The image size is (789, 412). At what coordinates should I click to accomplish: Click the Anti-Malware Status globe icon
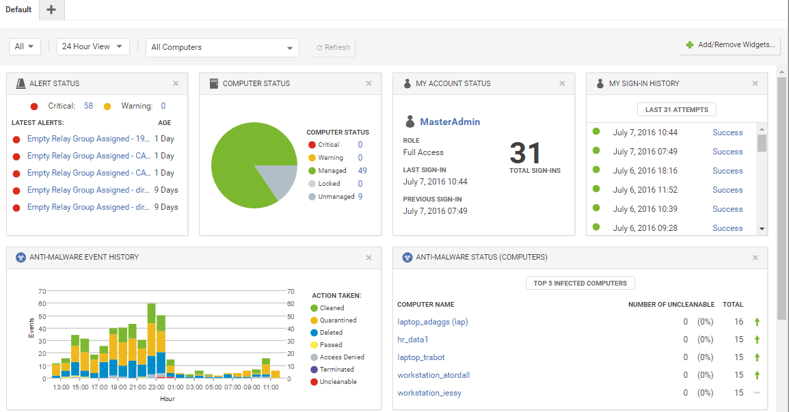click(x=407, y=257)
